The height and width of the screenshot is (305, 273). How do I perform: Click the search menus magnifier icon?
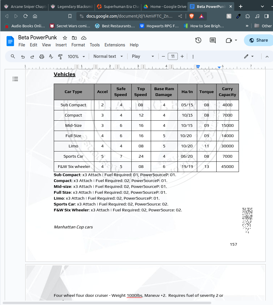coord(13,56)
